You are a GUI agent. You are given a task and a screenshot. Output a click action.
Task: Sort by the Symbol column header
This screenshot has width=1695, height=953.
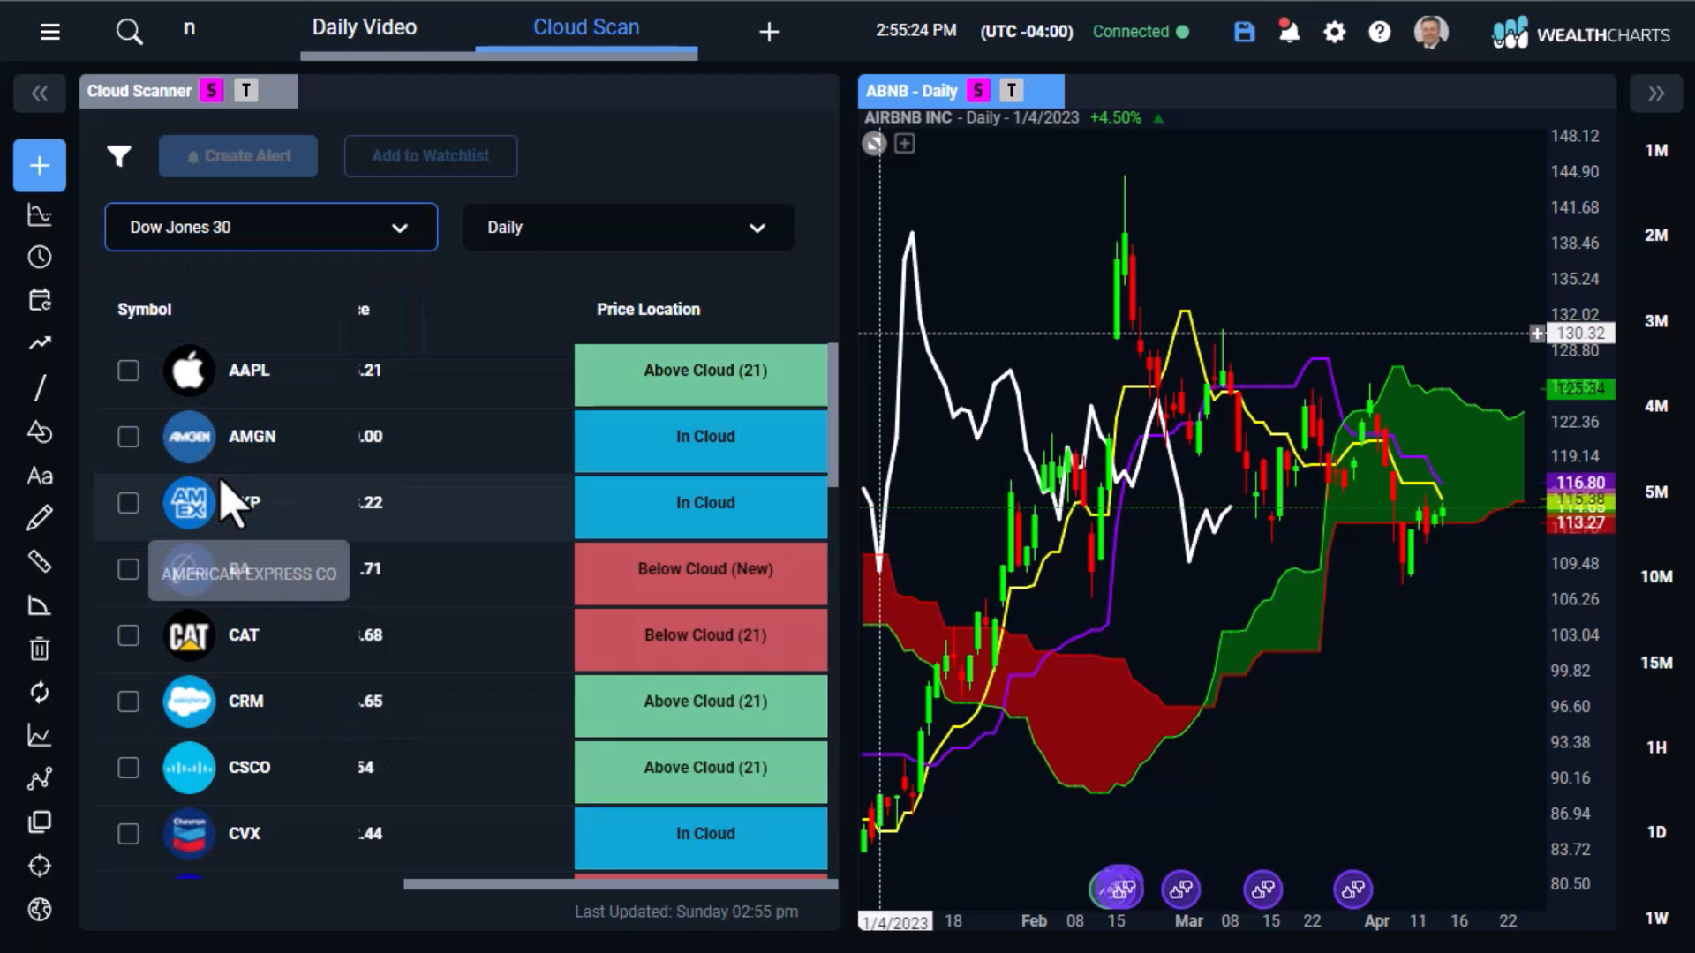coord(144,310)
